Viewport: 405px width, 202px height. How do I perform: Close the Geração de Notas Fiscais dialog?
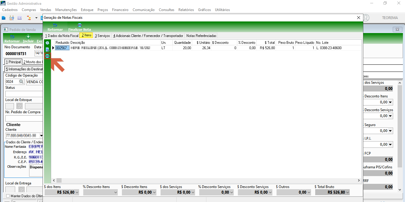(x=359, y=18)
